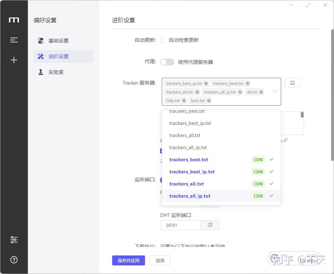Click the dice icon to randomize DHT port
This screenshot has height=274, width=334.
click(x=210, y=225)
